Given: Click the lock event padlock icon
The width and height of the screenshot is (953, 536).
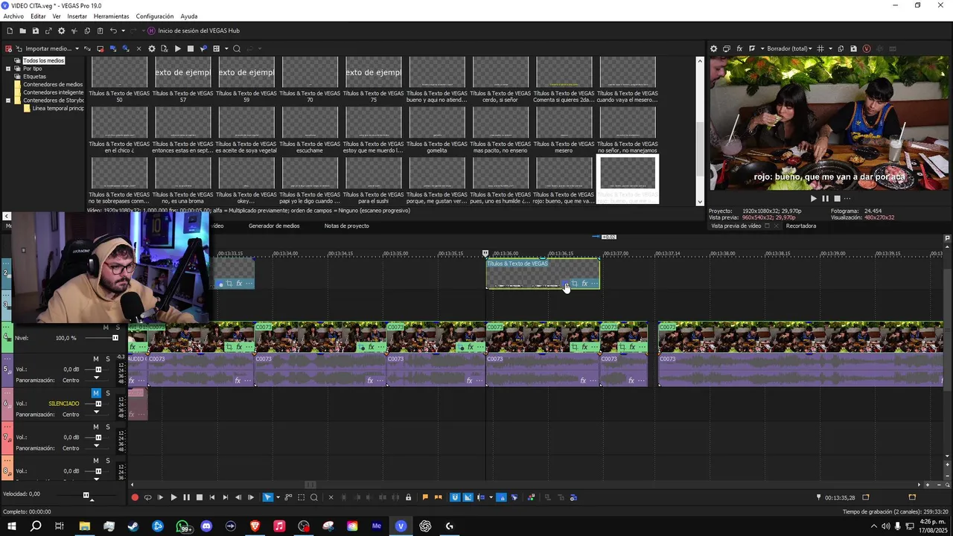Looking at the screenshot, I should click(408, 497).
